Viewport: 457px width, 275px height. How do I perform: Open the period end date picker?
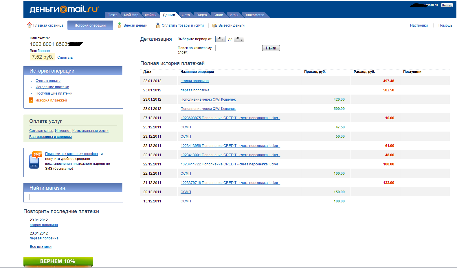(239, 39)
